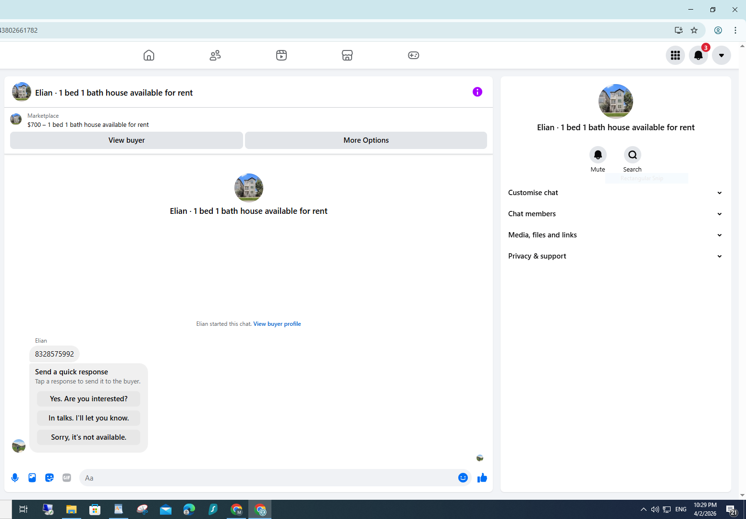
Task: Open the account dropdown arrow
Action: pos(722,55)
